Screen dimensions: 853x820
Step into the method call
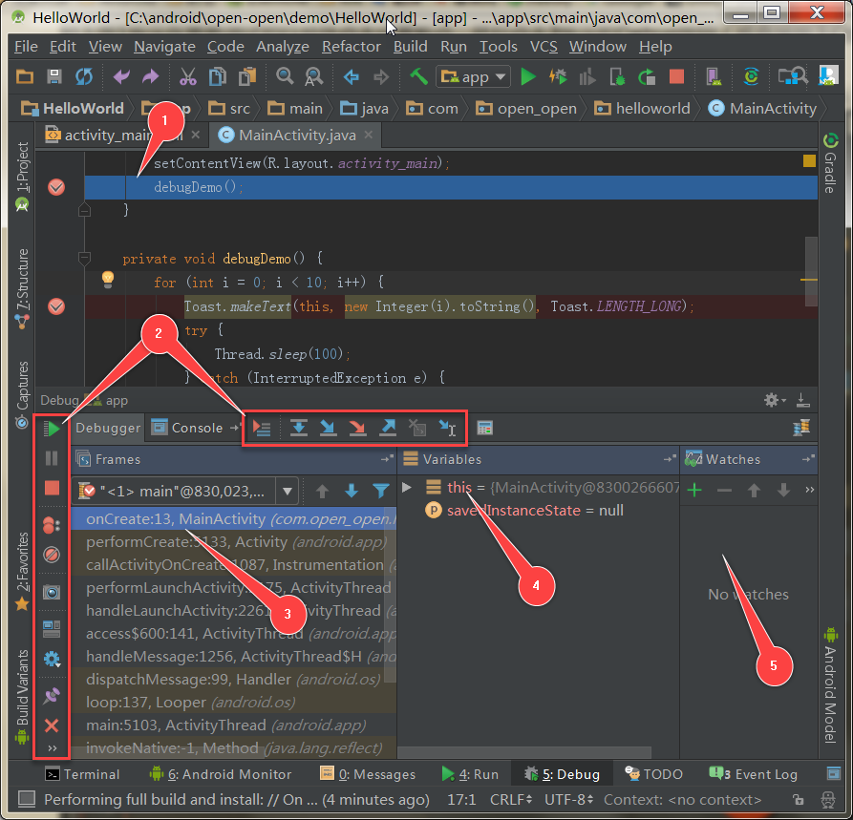coord(328,428)
